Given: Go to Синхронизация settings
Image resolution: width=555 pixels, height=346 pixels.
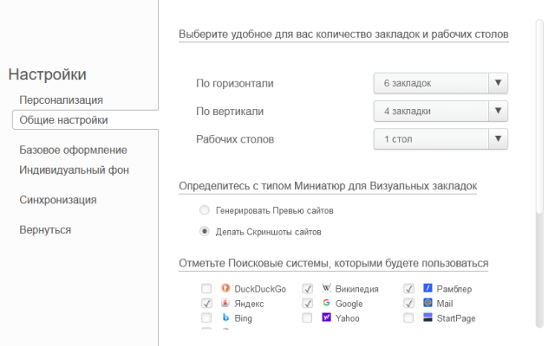Looking at the screenshot, I should coord(58,200).
